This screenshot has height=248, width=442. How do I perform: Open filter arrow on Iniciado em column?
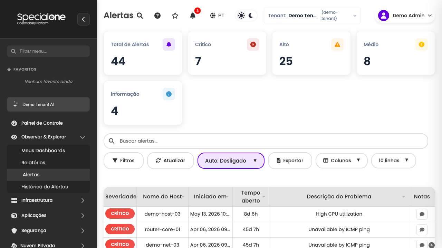[228, 197]
